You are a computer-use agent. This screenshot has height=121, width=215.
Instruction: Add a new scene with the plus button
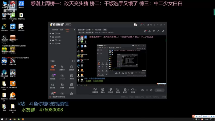click(74, 30)
